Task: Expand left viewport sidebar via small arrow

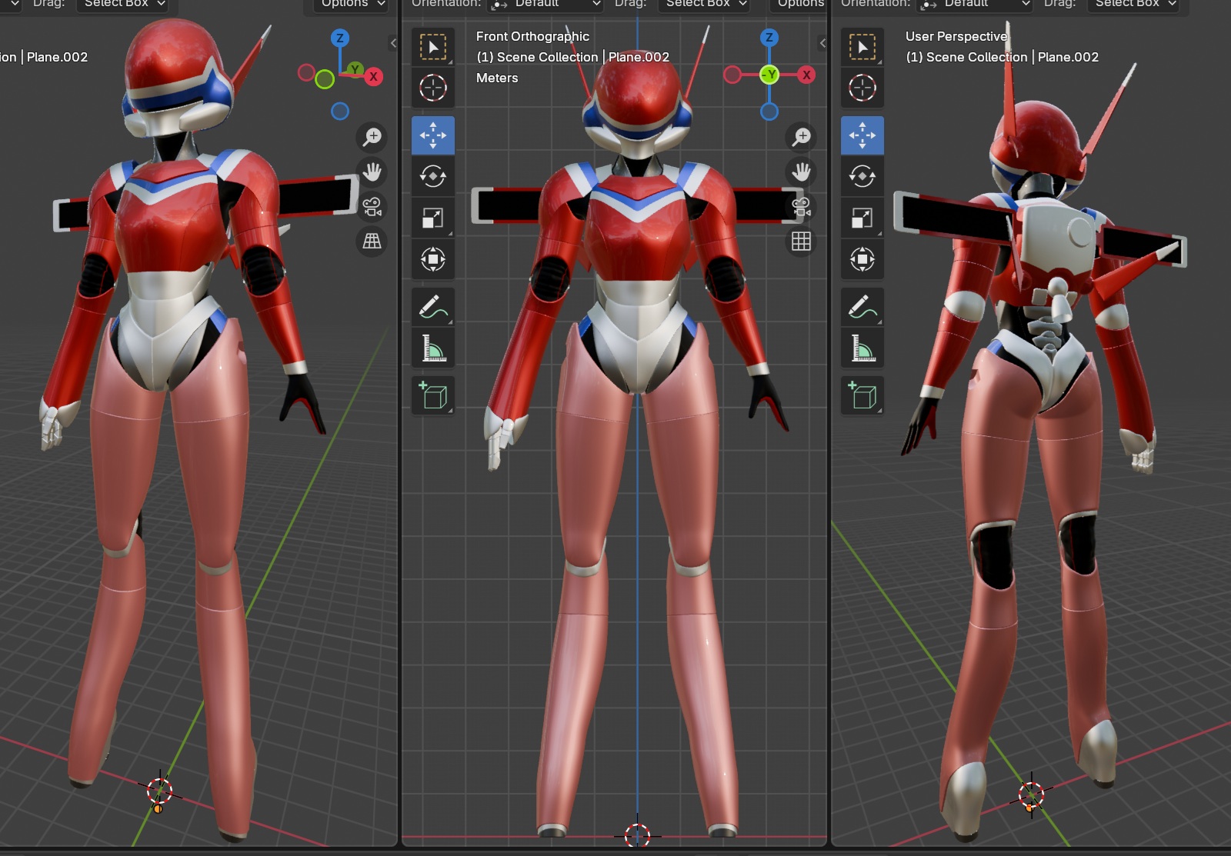Action: (394, 43)
